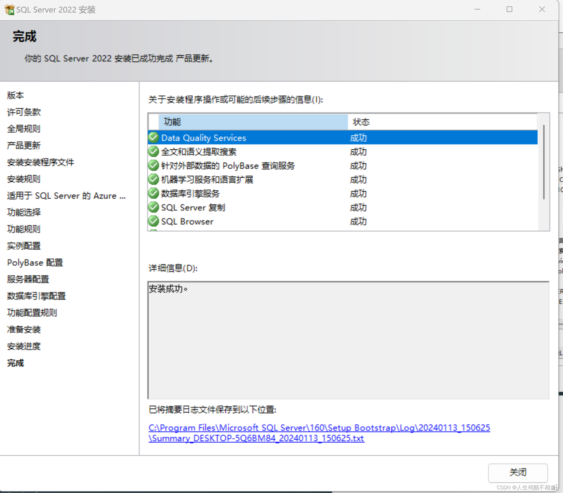This screenshot has height=493, width=563.
Task: Click the 功能配置规则 step in sidebar
Action: pos(32,312)
